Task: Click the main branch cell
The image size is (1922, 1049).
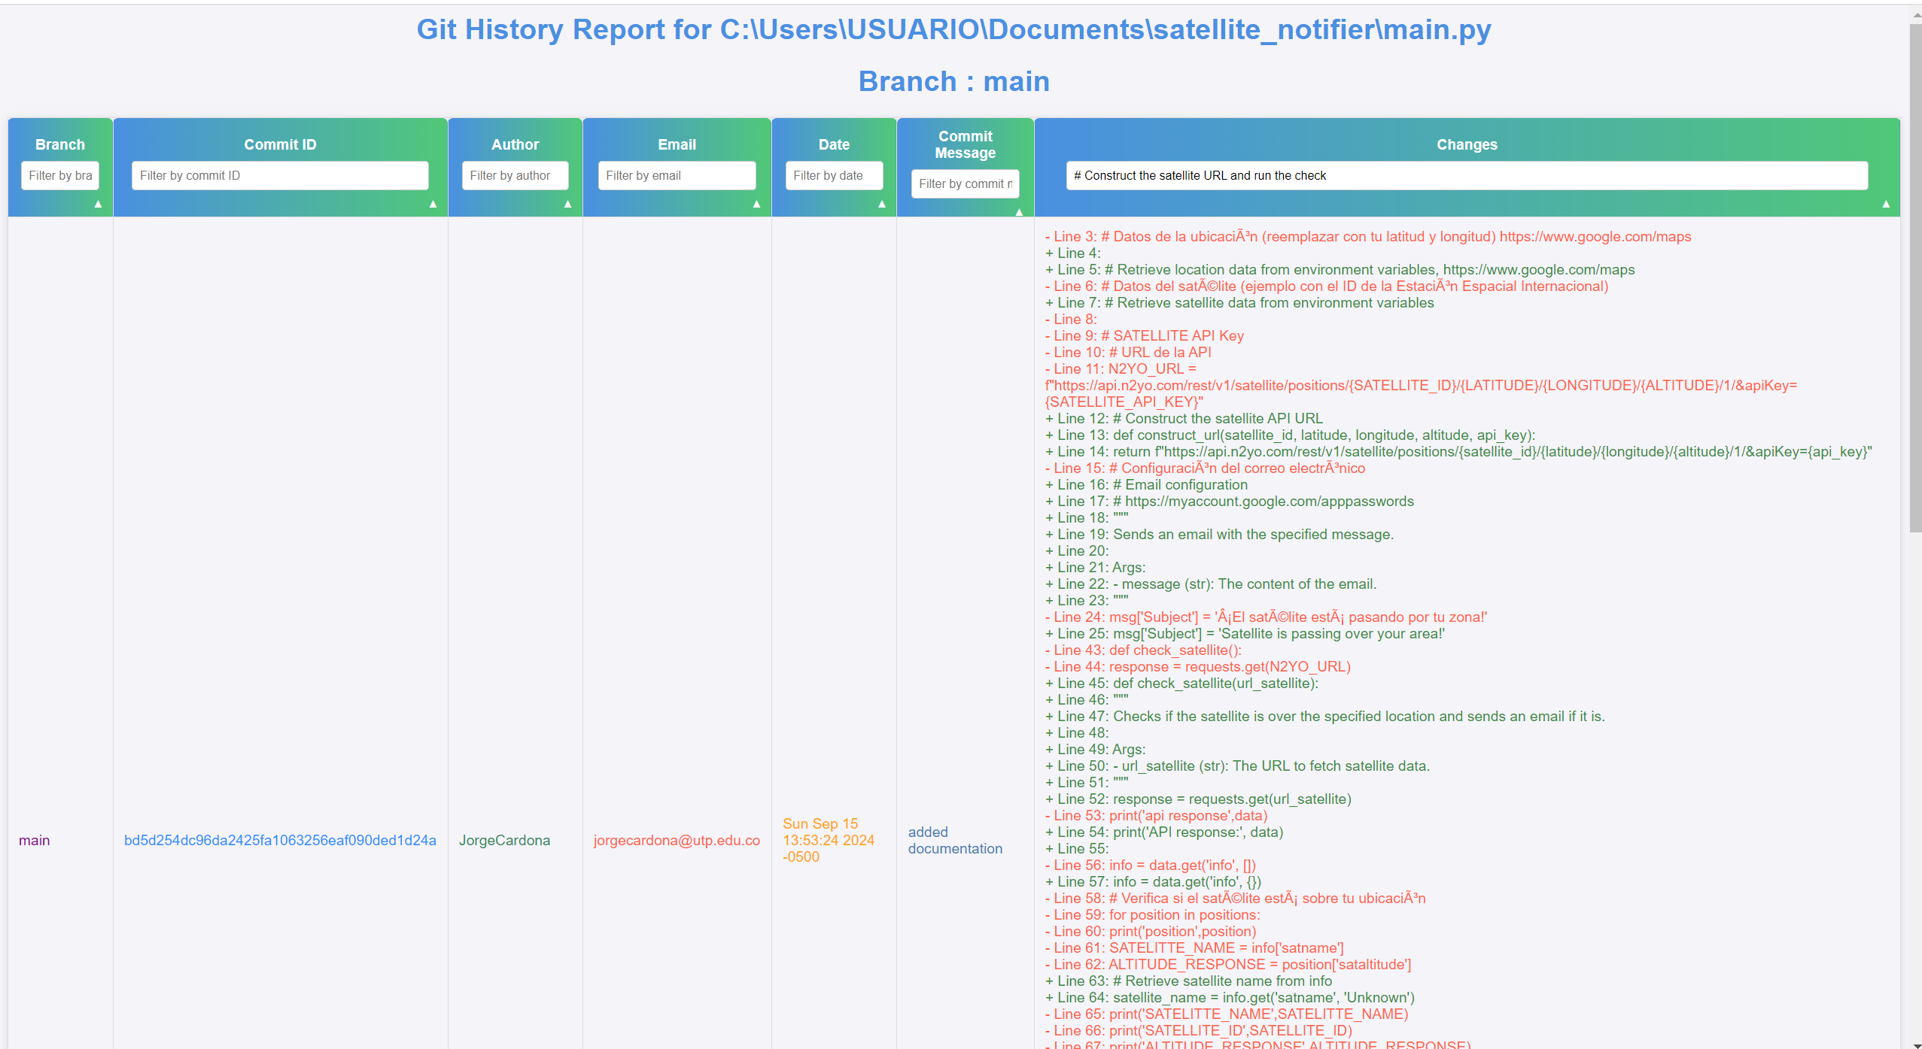Action: [x=35, y=840]
